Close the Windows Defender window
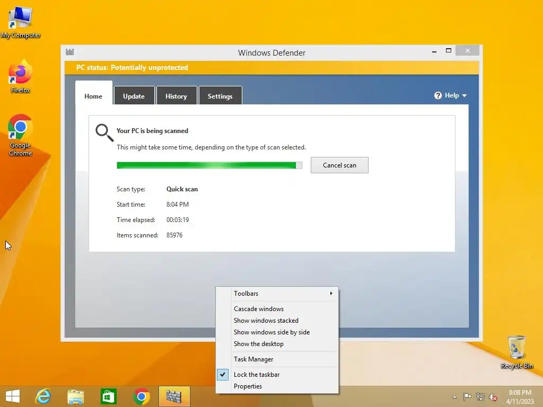Viewport: 543px width, 407px height. click(468, 50)
